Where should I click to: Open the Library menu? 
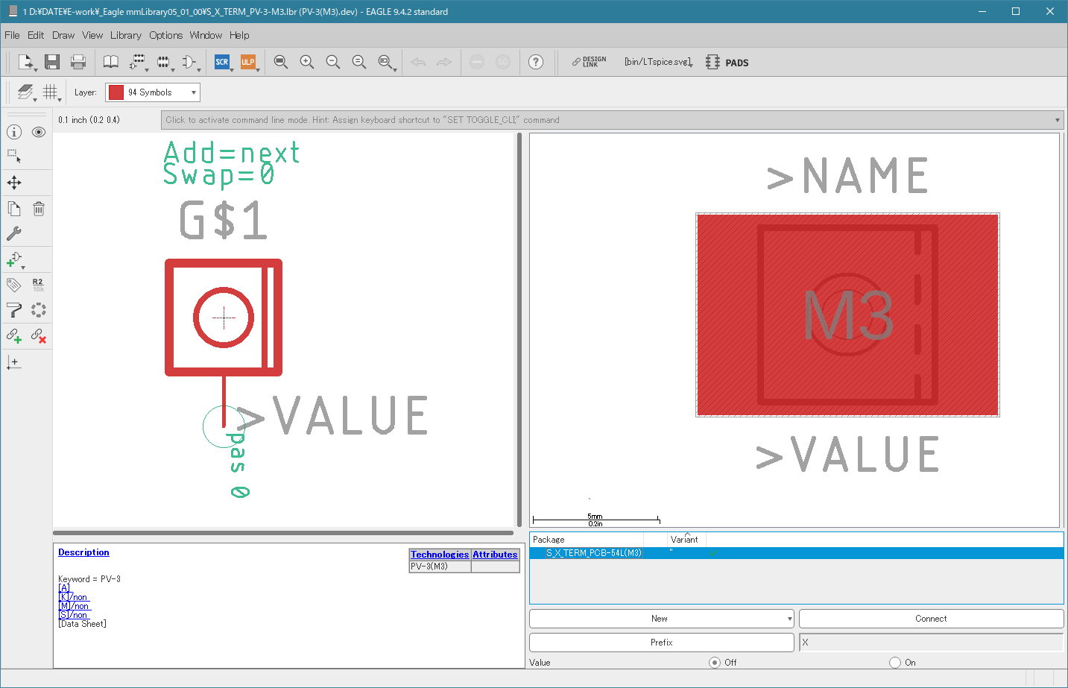[125, 35]
